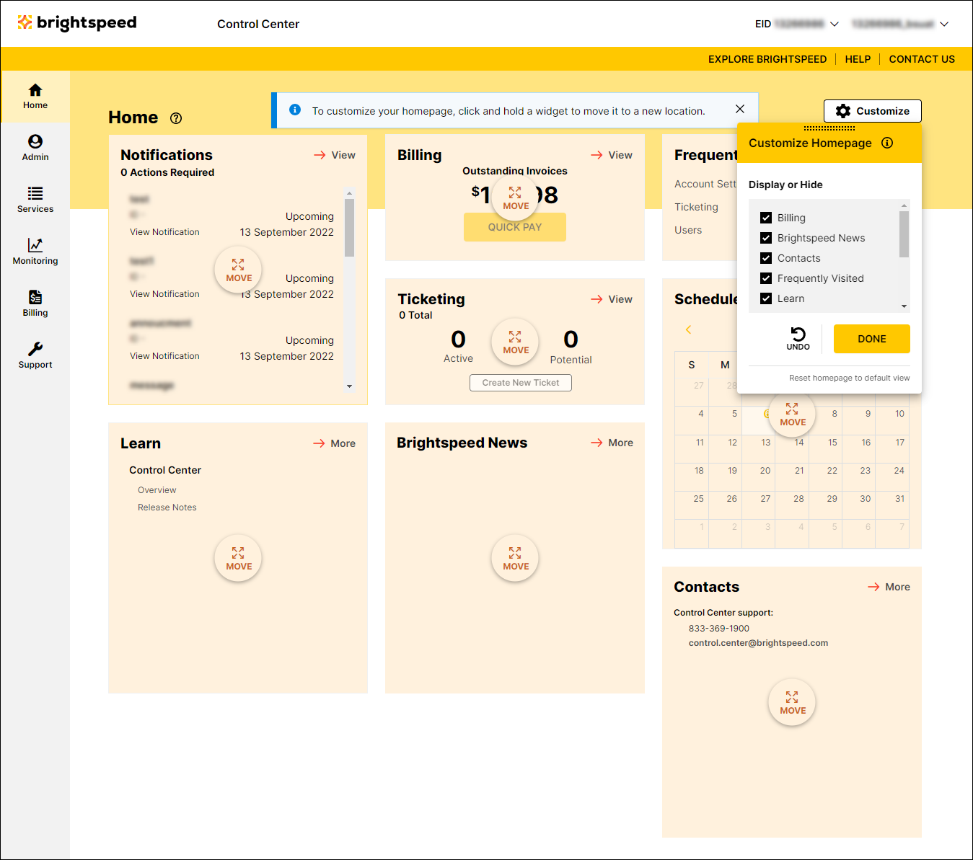The image size is (973, 860).
Task: Open the Support sidebar section
Action: [35, 355]
